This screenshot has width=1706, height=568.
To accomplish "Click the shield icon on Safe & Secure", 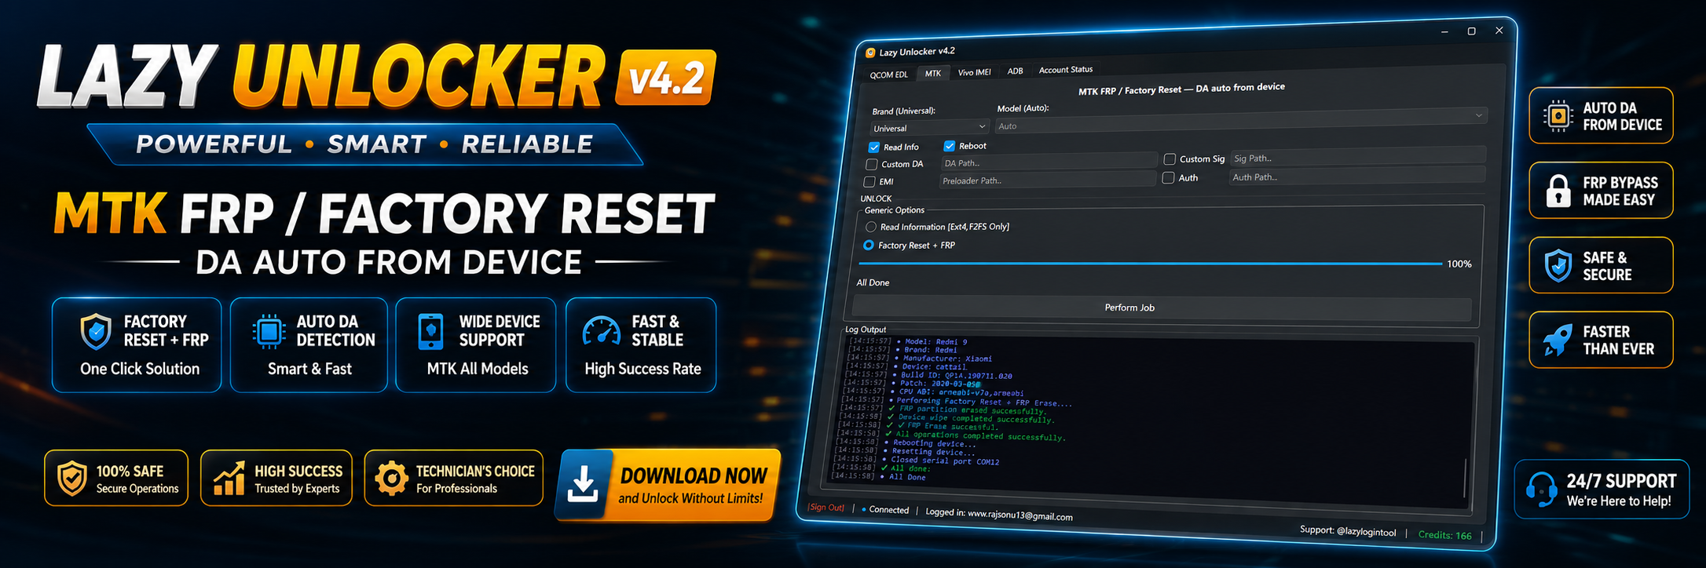I will click(x=1558, y=265).
